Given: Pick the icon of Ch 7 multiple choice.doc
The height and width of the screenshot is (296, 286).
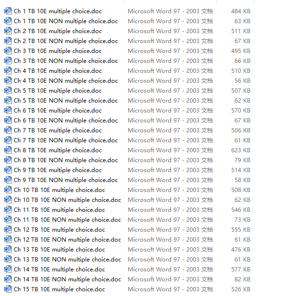Looking at the screenshot, I should coord(8,130).
